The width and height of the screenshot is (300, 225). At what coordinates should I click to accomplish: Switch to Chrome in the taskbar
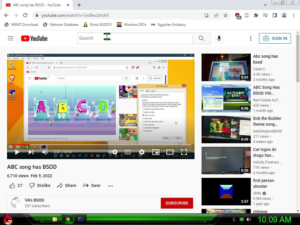pyautogui.click(x=68, y=219)
